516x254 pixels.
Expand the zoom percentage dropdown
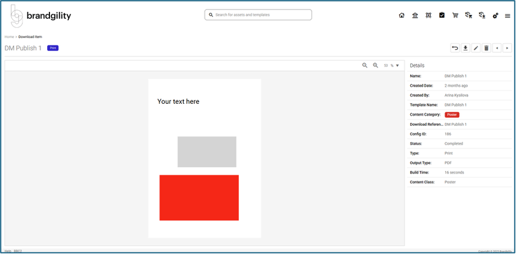(x=397, y=66)
